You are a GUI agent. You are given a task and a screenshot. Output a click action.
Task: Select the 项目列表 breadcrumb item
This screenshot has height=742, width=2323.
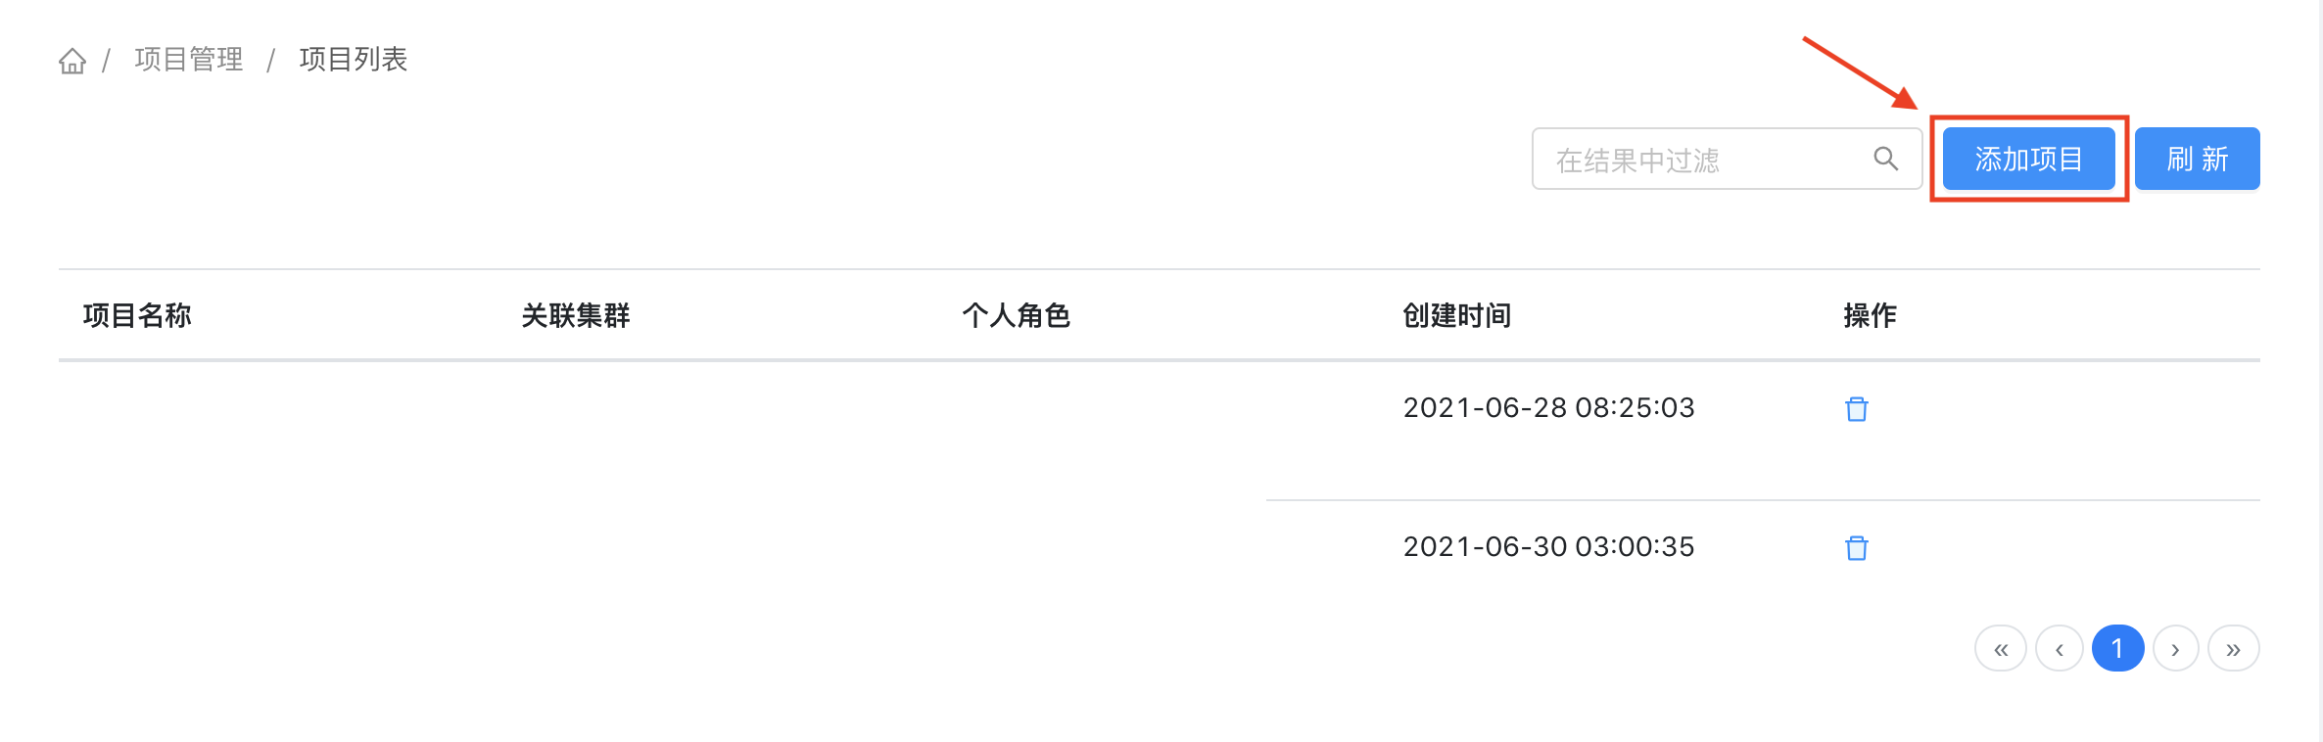(354, 60)
